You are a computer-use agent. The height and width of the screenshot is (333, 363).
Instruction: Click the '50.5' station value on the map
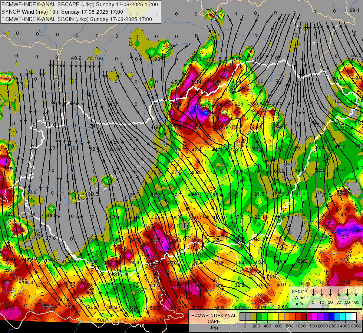[155, 308]
